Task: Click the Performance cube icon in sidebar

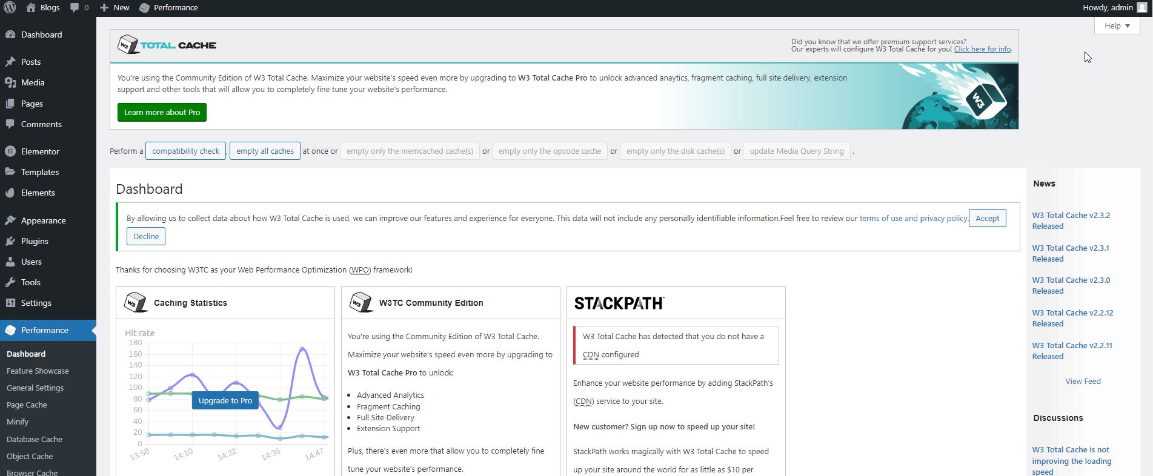Action: pos(10,330)
